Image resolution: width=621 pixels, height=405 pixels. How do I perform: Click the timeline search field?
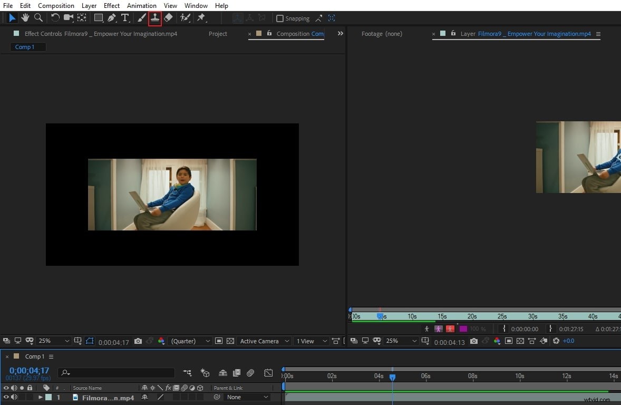[116, 373]
